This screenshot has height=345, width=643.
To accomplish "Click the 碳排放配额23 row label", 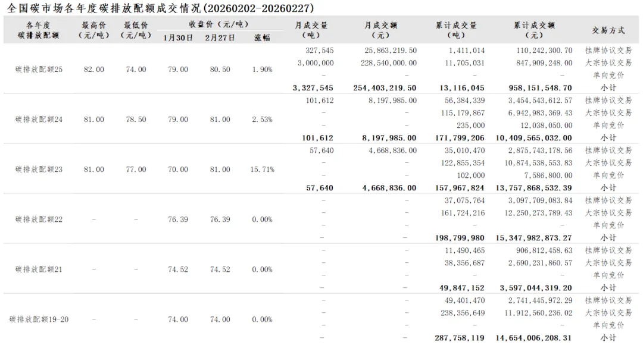I will [x=39, y=170].
